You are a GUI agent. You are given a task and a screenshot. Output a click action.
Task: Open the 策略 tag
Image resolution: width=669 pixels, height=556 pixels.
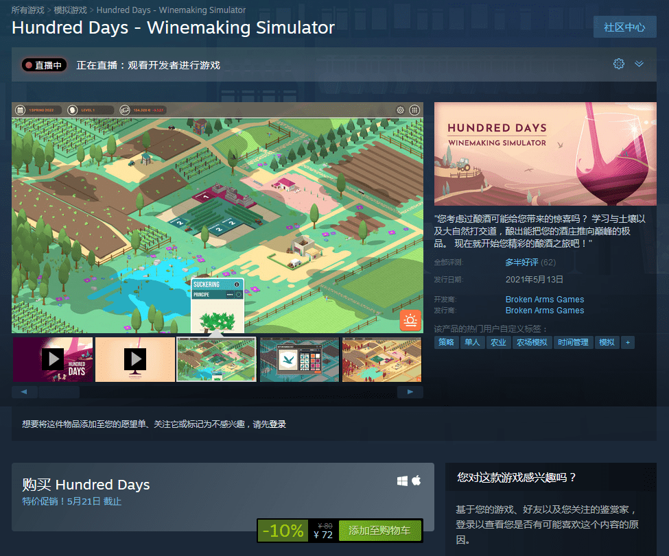click(x=446, y=342)
